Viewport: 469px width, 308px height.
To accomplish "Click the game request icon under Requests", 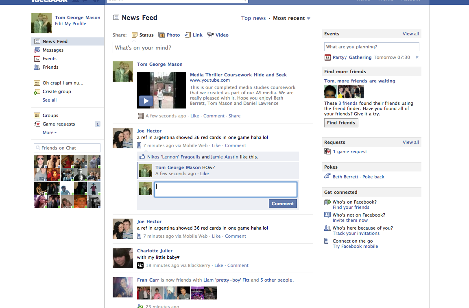I will point(327,152).
